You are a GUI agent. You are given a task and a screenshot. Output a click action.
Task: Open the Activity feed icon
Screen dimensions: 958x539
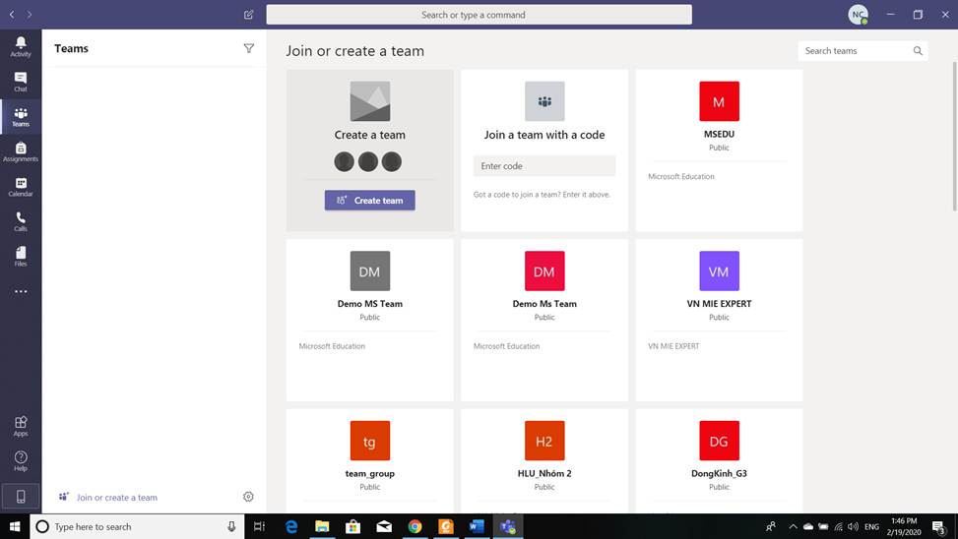point(21,46)
